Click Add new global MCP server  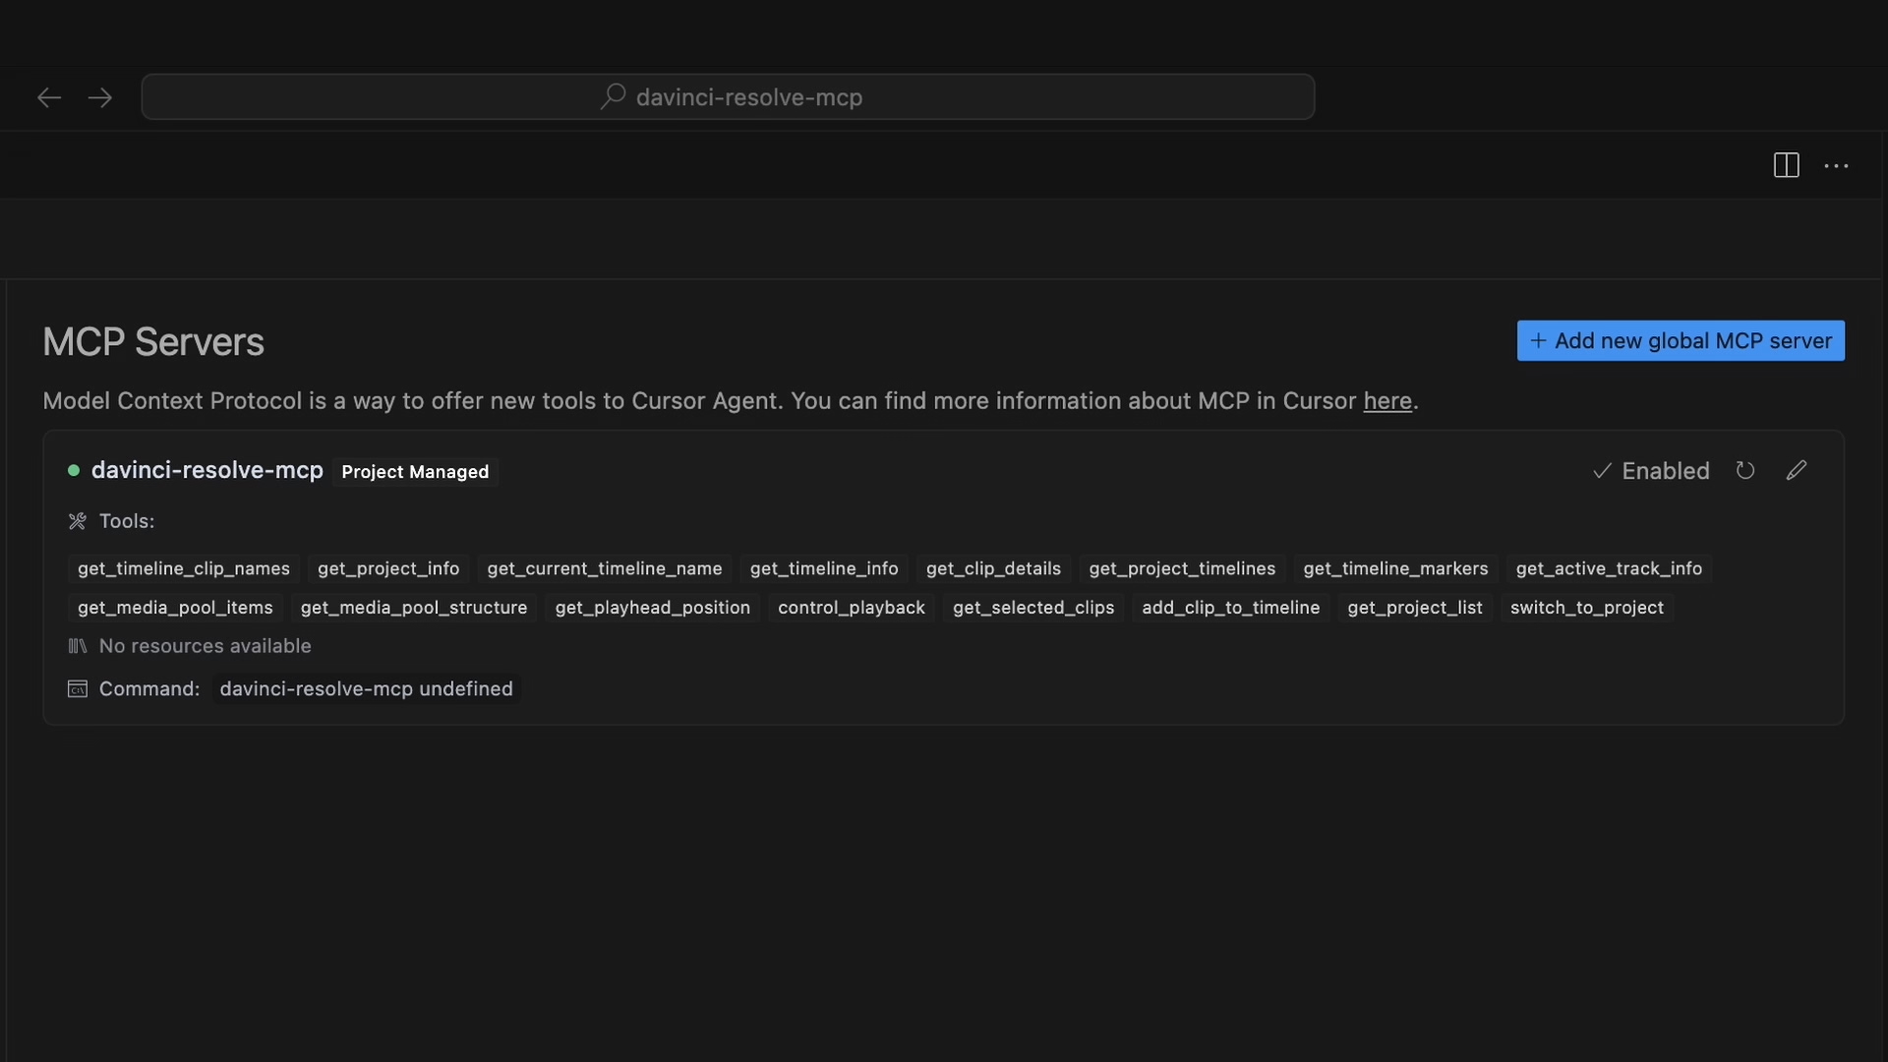tap(1681, 340)
